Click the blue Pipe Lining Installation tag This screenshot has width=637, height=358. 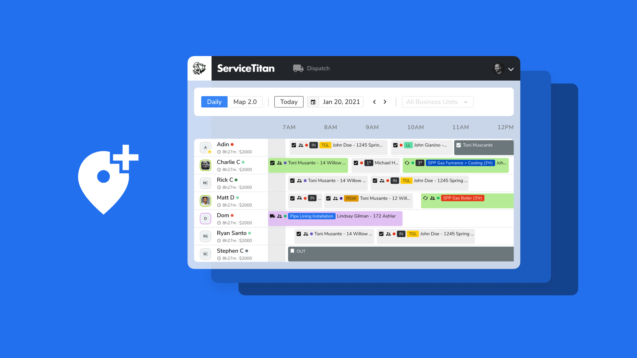click(x=312, y=216)
